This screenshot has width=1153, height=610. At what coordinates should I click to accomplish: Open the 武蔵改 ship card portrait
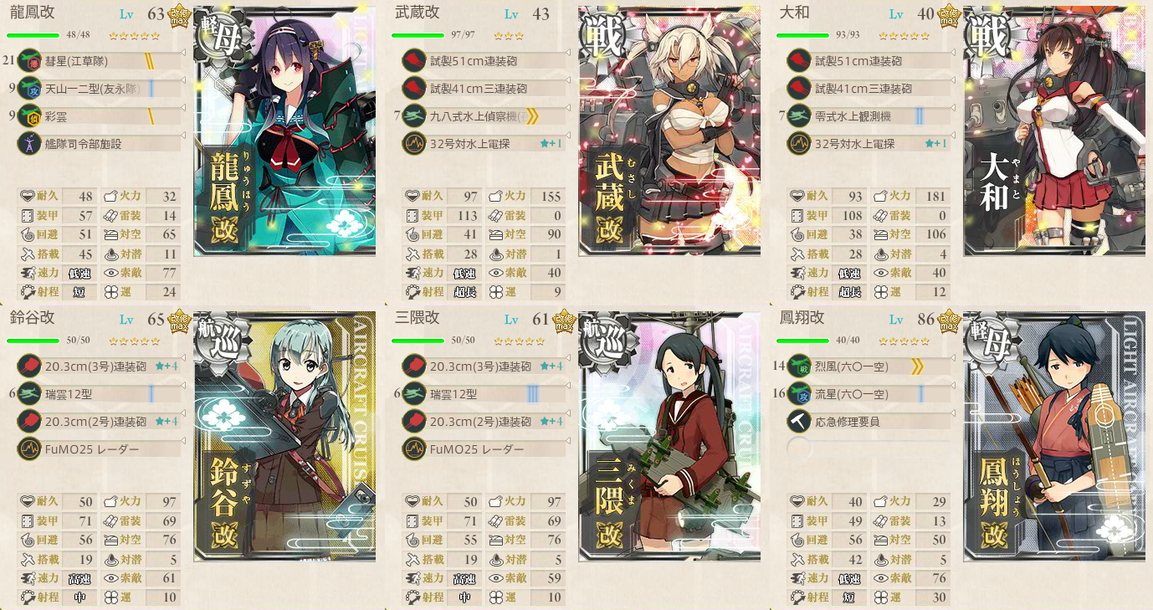tap(669, 131)
